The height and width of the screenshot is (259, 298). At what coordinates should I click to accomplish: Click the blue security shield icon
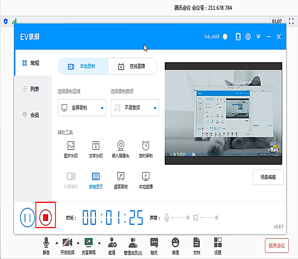6,21
